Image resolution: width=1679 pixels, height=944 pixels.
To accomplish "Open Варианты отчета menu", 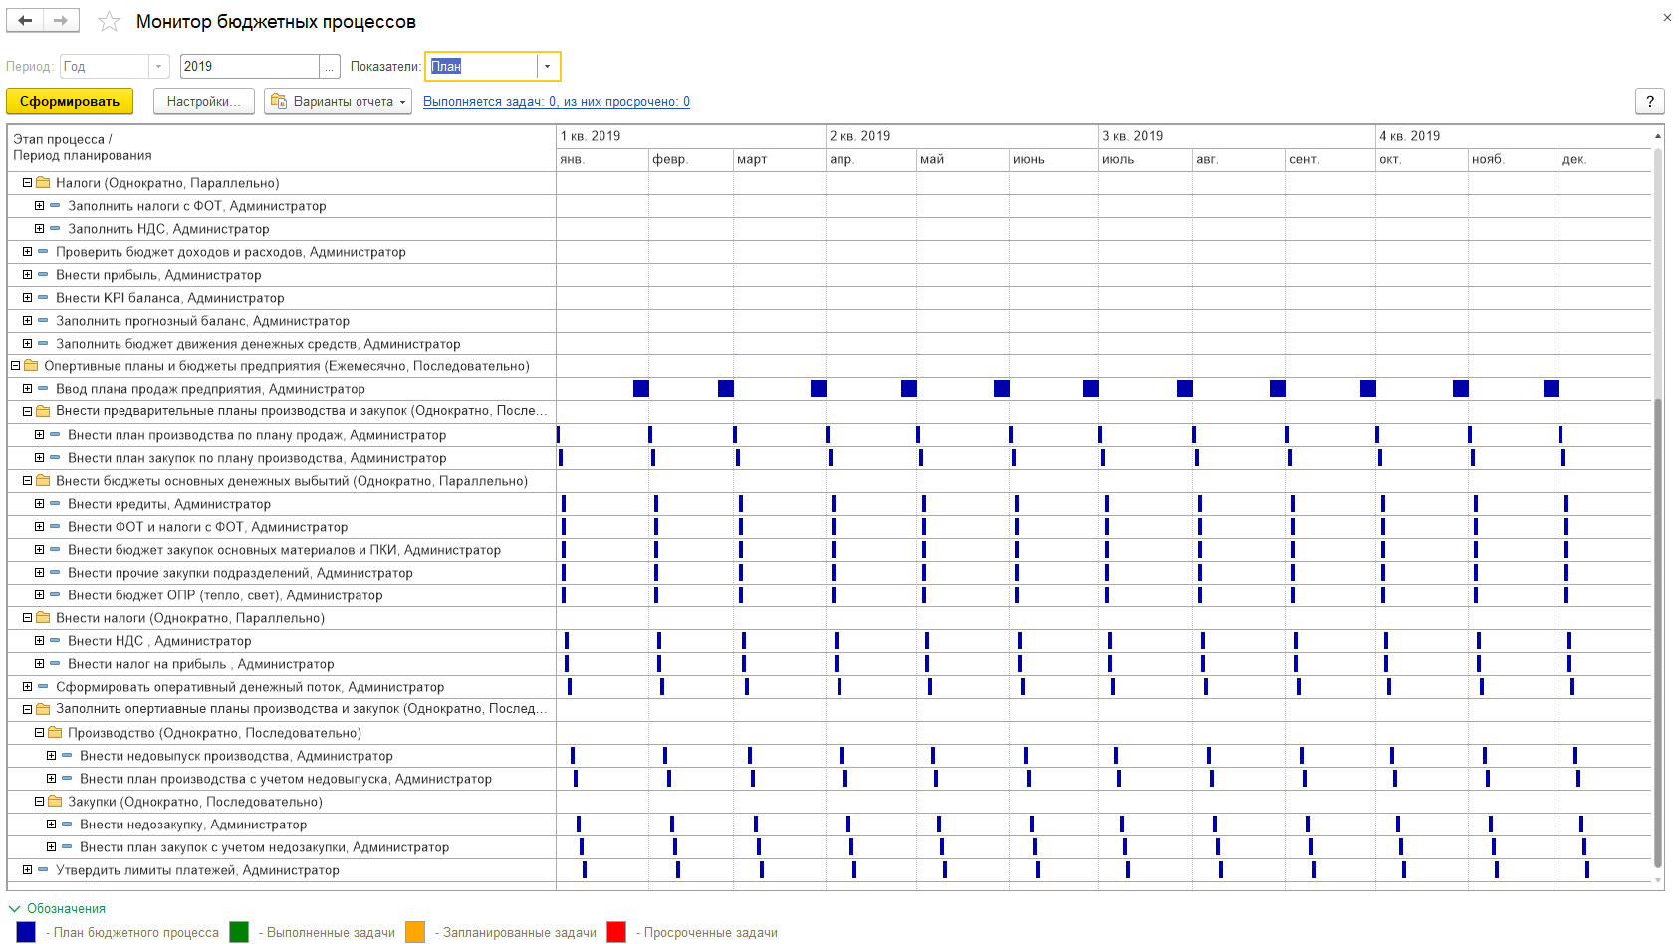I will (338, 101).
